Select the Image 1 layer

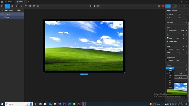(x=12, y=17)
